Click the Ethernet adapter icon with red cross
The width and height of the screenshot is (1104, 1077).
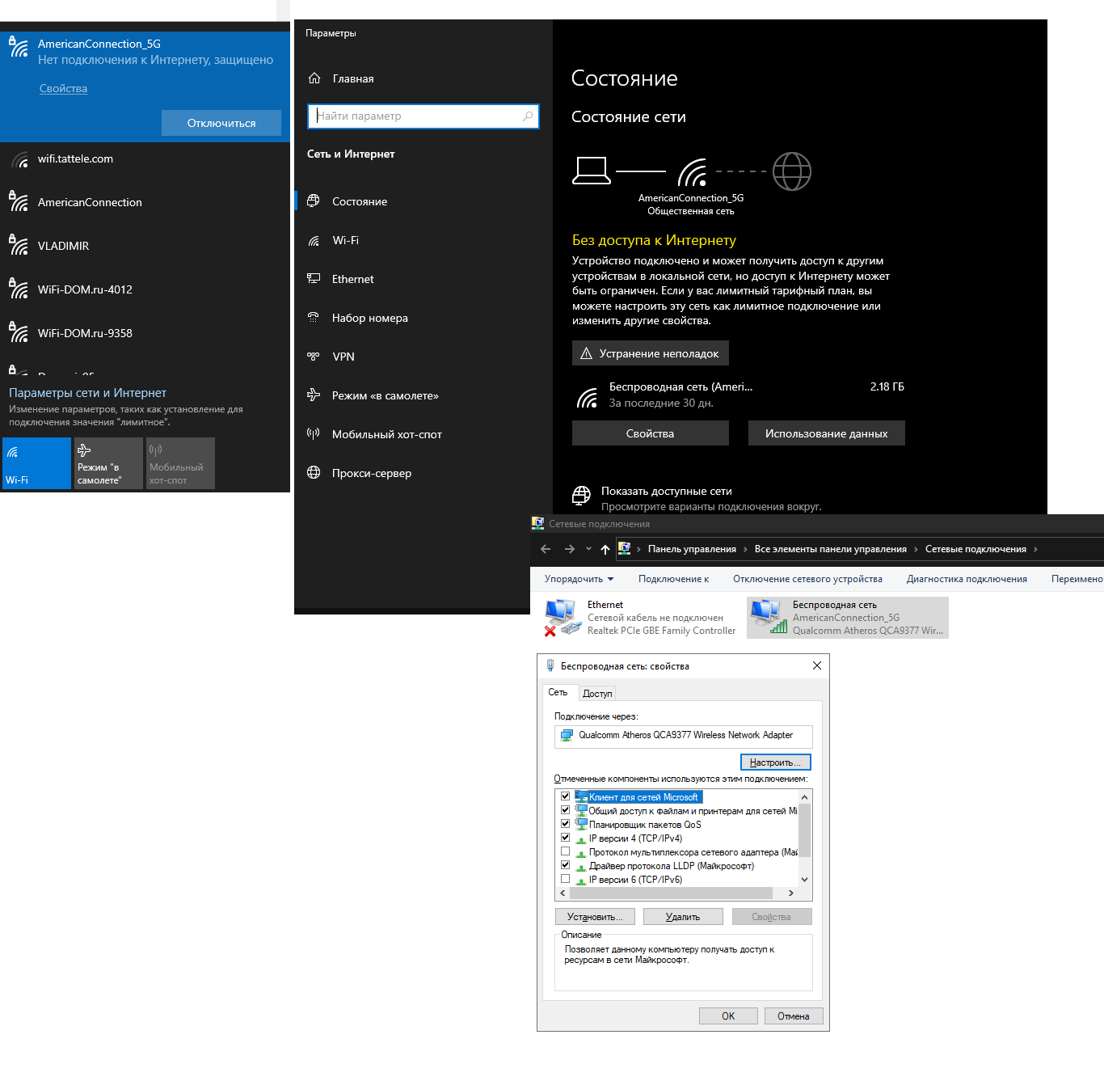(563, 618)
